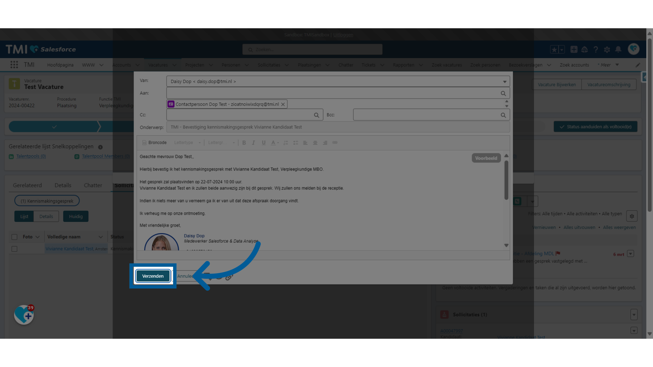
Task: Open the Setup gear menu
Action: [607, 50]
